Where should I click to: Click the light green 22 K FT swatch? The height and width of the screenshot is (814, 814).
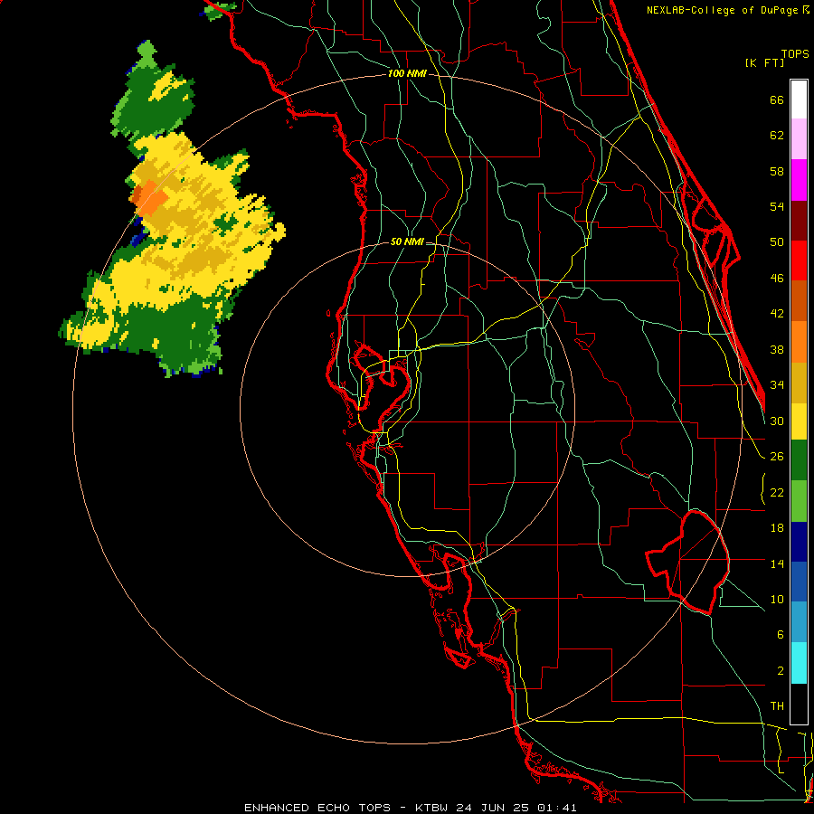[799, 501]
